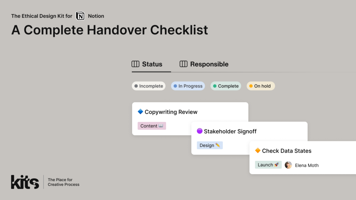Screen dimensions: 356x200
Task: Select the On hold status filter
Action: coord(261,86)
